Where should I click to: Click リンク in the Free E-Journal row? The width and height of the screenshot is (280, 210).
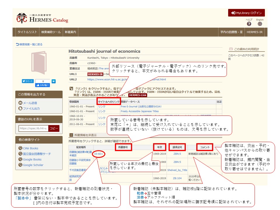coord(101,106)
